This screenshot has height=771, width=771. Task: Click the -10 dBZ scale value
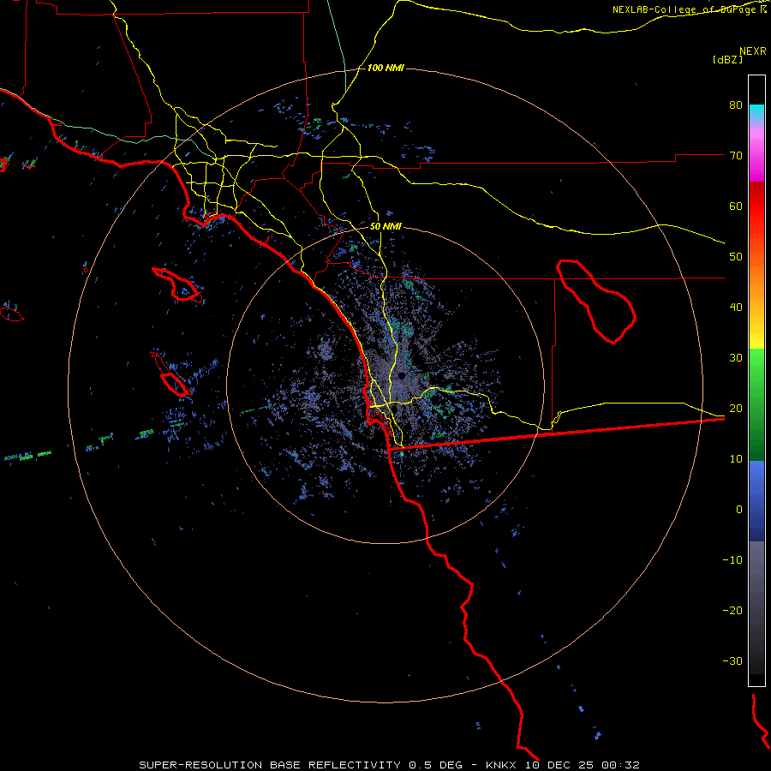click(x=732, y=560)
